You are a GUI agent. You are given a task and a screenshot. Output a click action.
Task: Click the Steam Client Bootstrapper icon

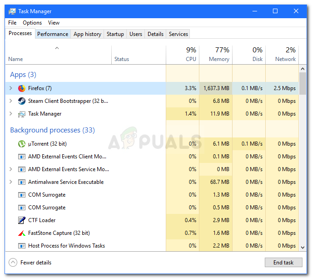click(x=22, y=101)
